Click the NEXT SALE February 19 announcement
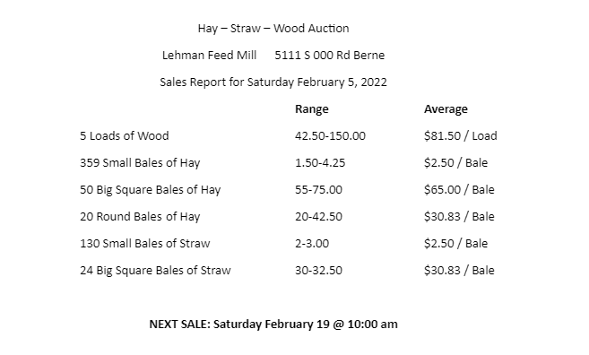 point(273,325)
